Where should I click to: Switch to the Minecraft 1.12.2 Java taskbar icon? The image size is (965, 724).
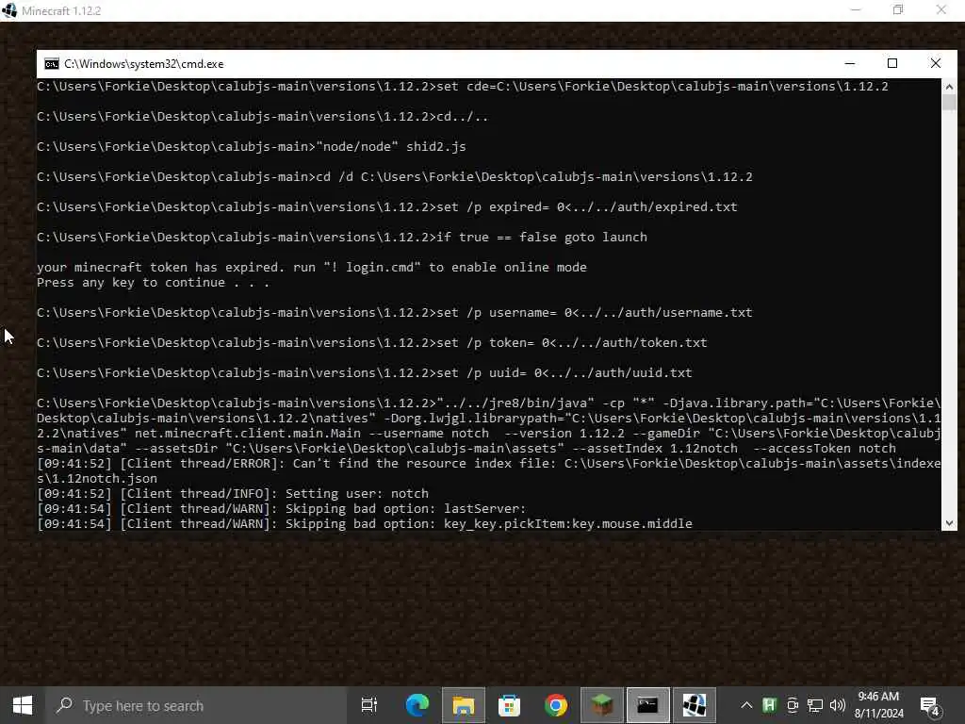pos(695,705)
